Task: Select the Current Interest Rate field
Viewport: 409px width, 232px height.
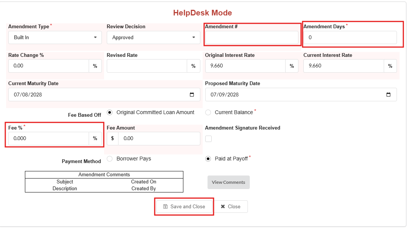Action: click(343, 66)
